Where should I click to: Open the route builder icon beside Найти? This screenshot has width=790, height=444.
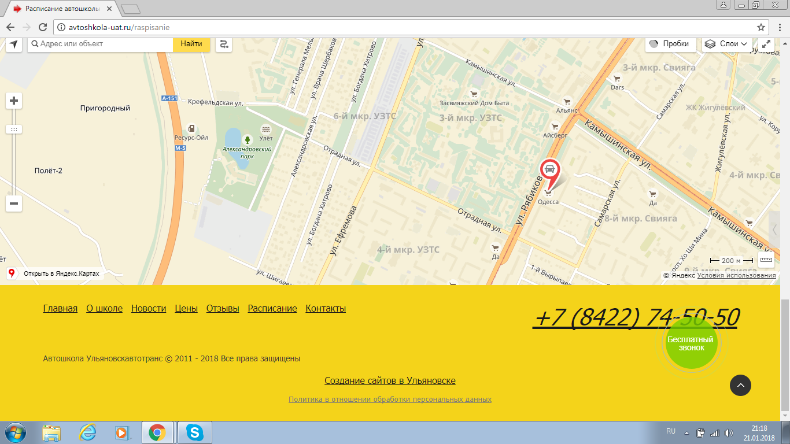click(224, 44)
